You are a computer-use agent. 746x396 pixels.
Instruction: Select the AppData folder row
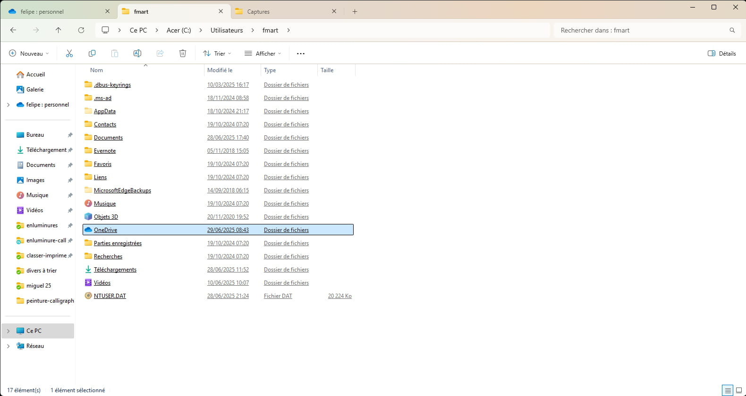tap(218, 111)
